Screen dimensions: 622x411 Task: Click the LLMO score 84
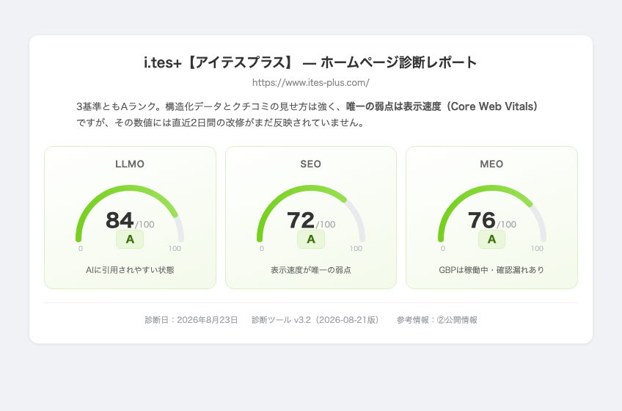(x=120, y=220)
